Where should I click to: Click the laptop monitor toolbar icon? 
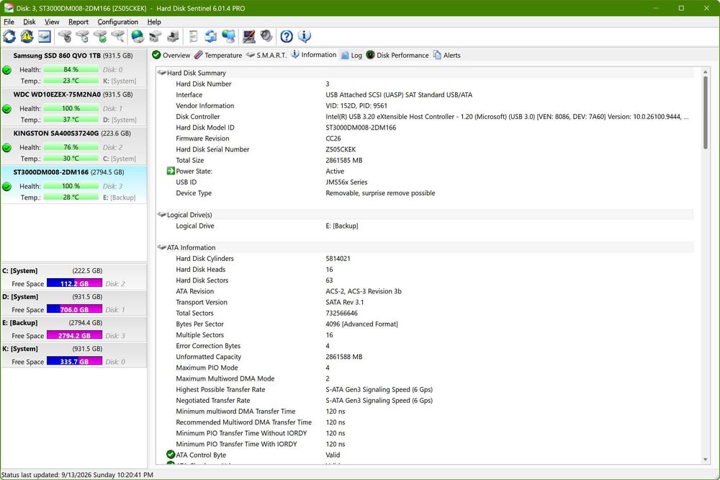tap(249, 36)
